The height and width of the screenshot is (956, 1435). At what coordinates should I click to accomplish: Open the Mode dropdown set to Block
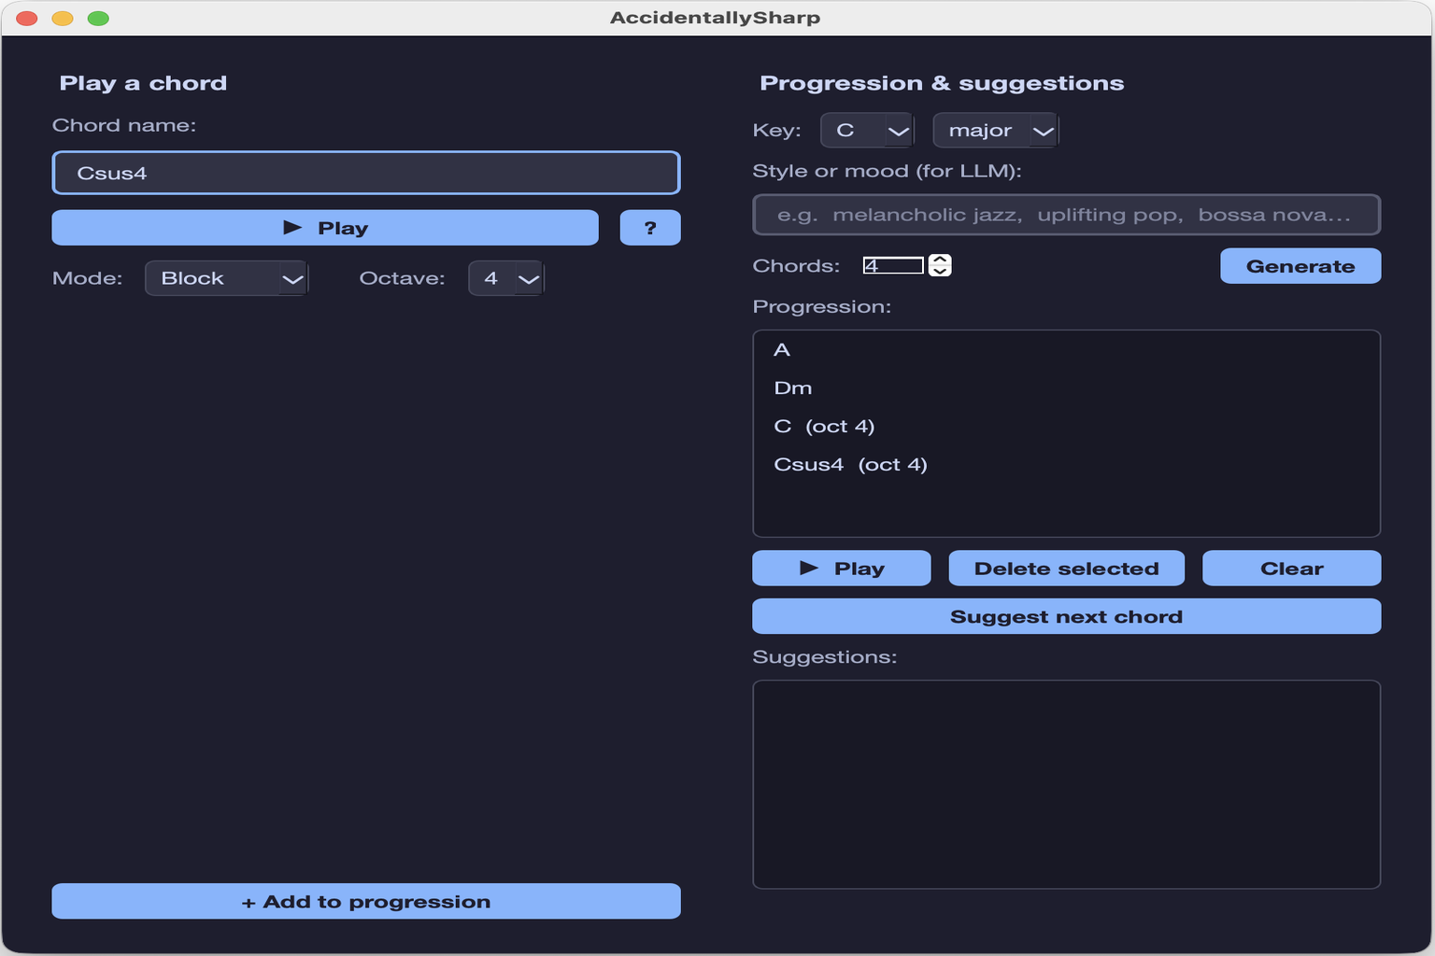coord(226,278)
